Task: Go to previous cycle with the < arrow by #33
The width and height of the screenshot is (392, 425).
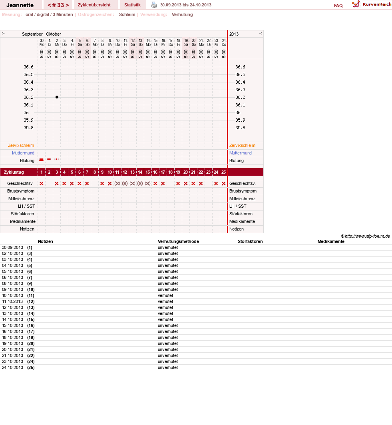Action: point(49,5)
